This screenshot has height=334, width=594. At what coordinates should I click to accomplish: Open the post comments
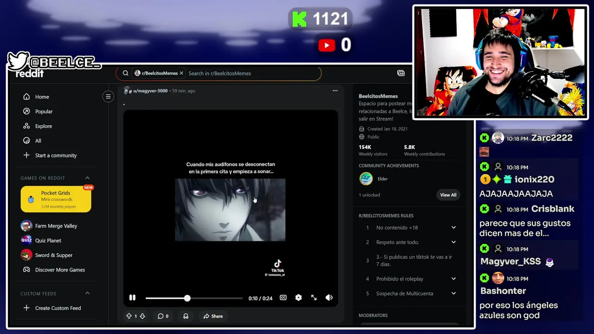(163, 316)
